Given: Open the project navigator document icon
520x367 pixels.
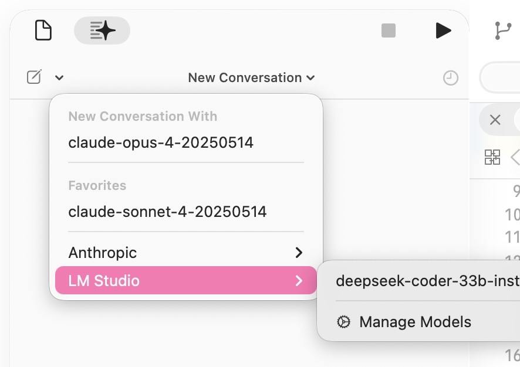Looking at the screenshot, I should click(x=43, y=30).
